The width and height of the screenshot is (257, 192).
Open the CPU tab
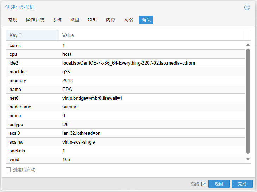click(93, 20)
